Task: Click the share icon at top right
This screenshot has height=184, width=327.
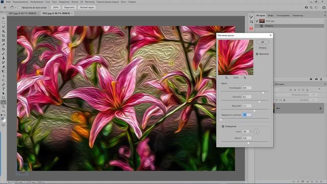Action: pyautogui.click(x=324, y=7)
